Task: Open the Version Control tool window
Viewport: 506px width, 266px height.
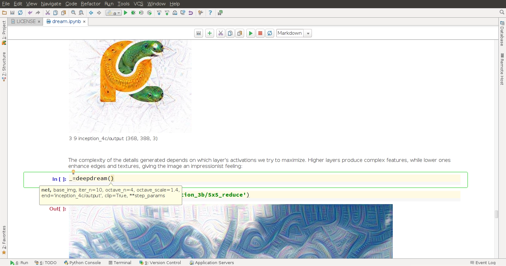Action: coord(160,263)
